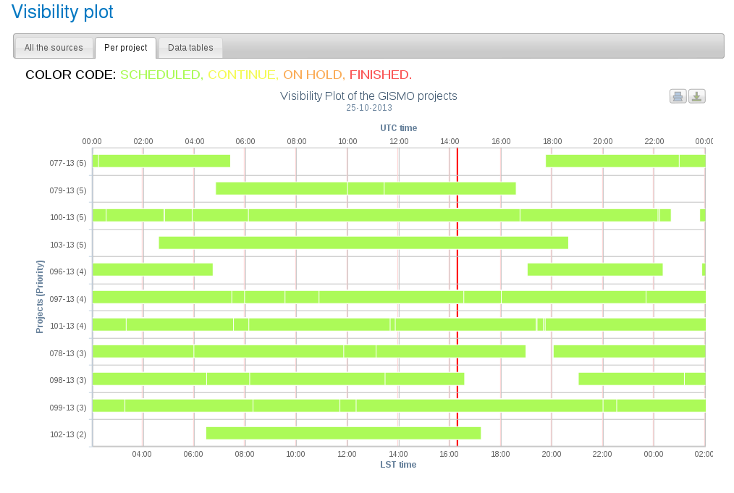This screenshot has height=493, width=734.
Task: Click the red FINISHED color code text
Action: pyautogui.click(x=380, y=75)
